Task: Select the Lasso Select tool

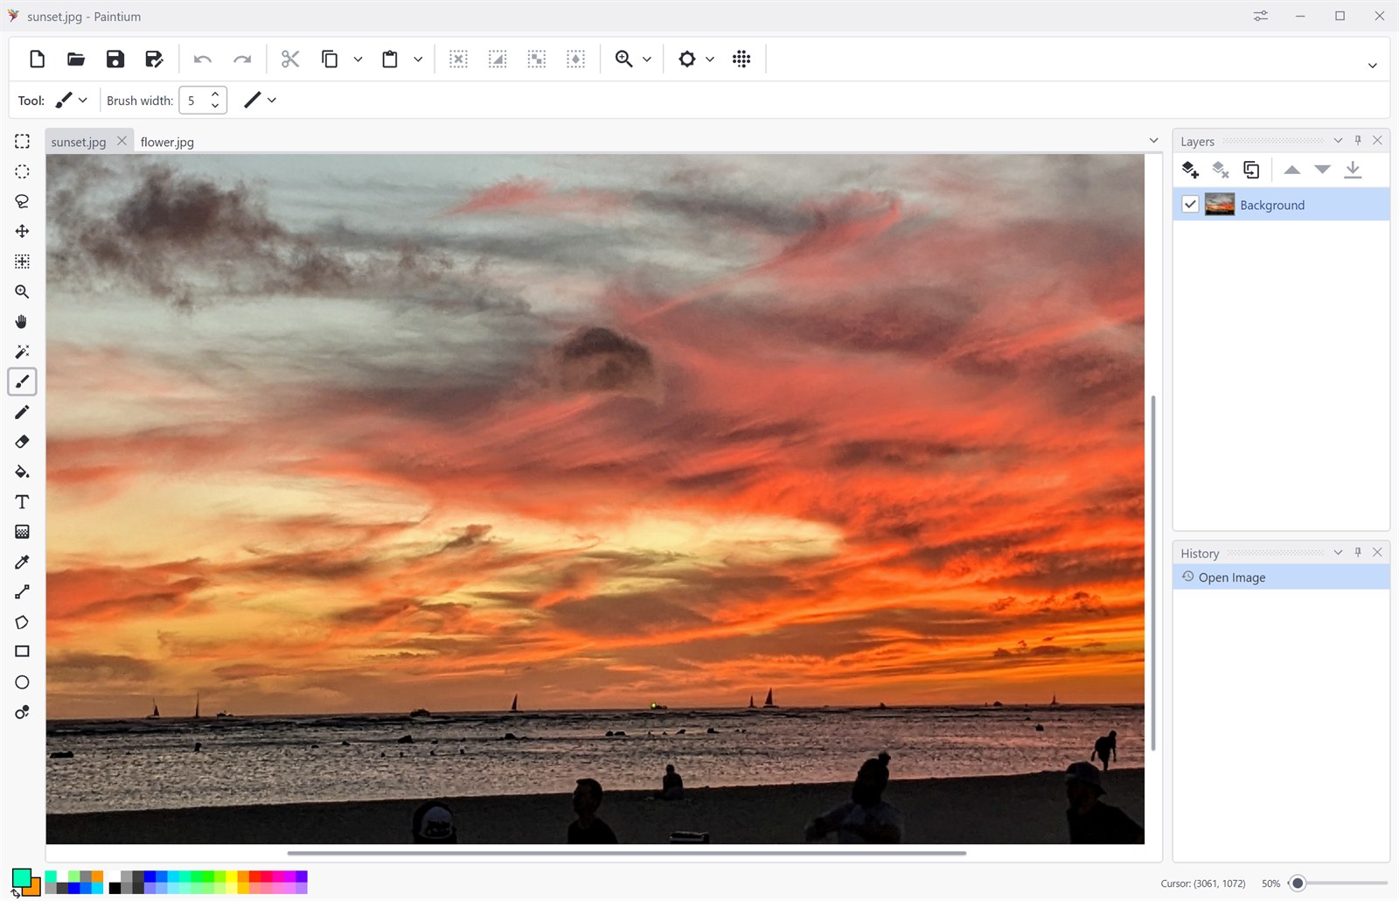Action: pos(23,201)
